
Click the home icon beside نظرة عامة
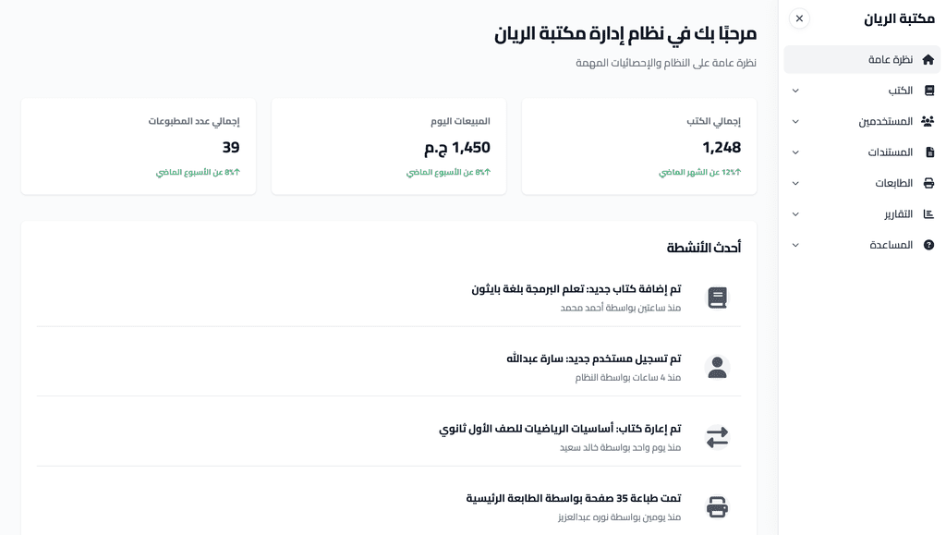pos(928,60)
